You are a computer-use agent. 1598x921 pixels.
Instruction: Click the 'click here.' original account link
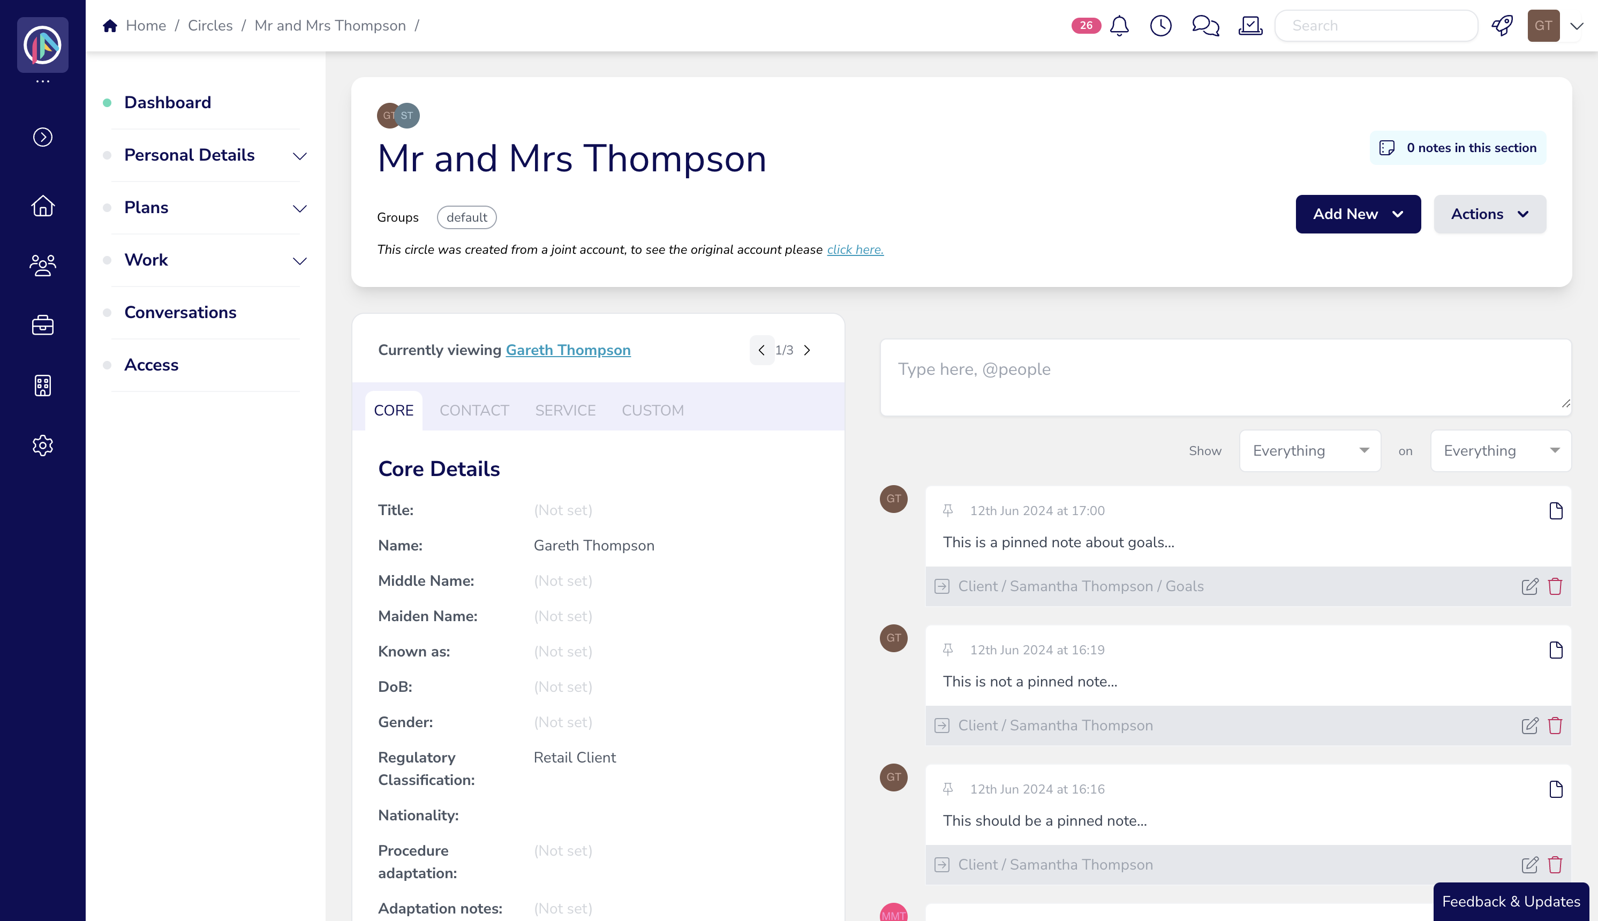[x=855, y=250]
